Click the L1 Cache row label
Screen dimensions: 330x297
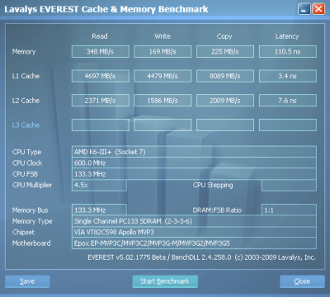point(26,76)
